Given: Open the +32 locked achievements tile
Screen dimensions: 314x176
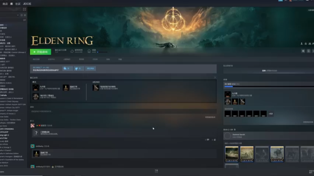Looking at the screenshot, I should [x=270, y=114].
